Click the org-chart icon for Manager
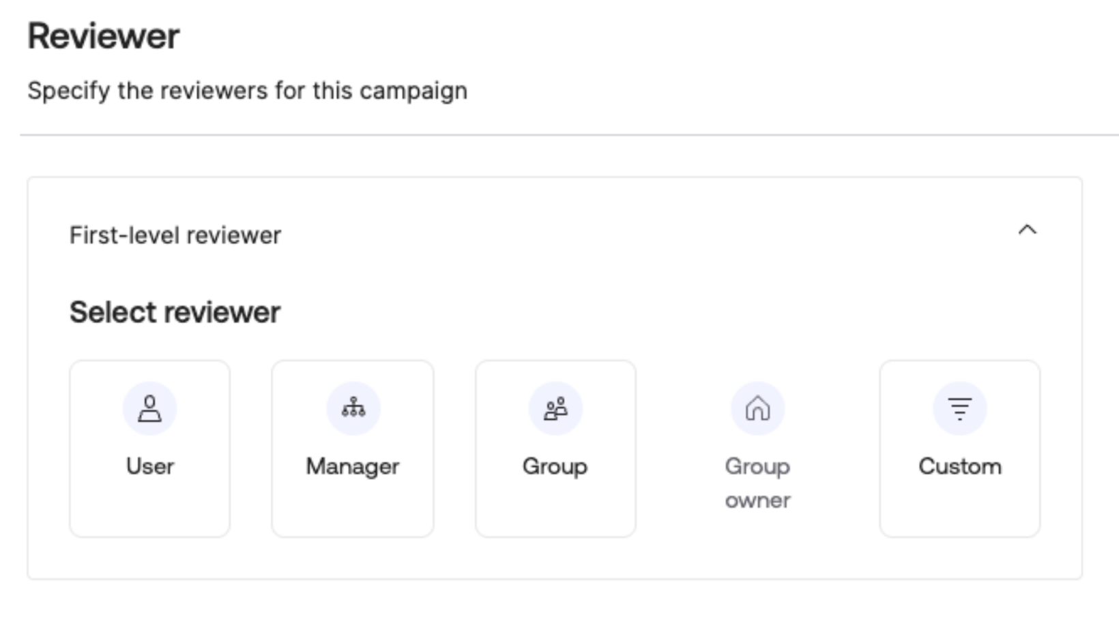 pos(353,408)
